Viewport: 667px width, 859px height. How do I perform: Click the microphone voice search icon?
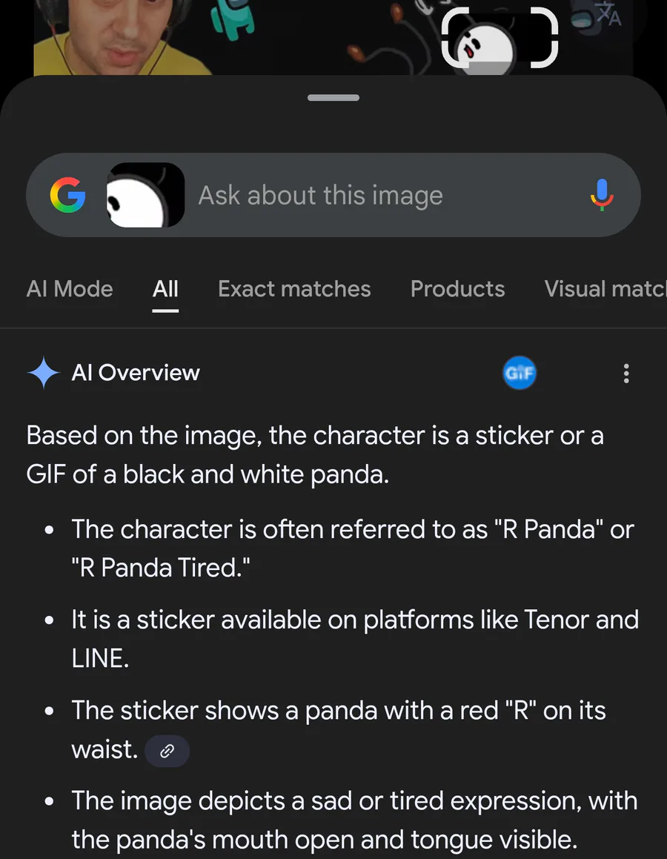(x=602, y=195)
